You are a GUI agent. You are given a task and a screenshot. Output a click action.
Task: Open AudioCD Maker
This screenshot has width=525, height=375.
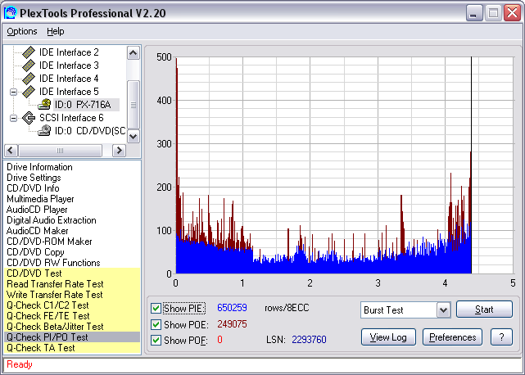pos(37,231)
